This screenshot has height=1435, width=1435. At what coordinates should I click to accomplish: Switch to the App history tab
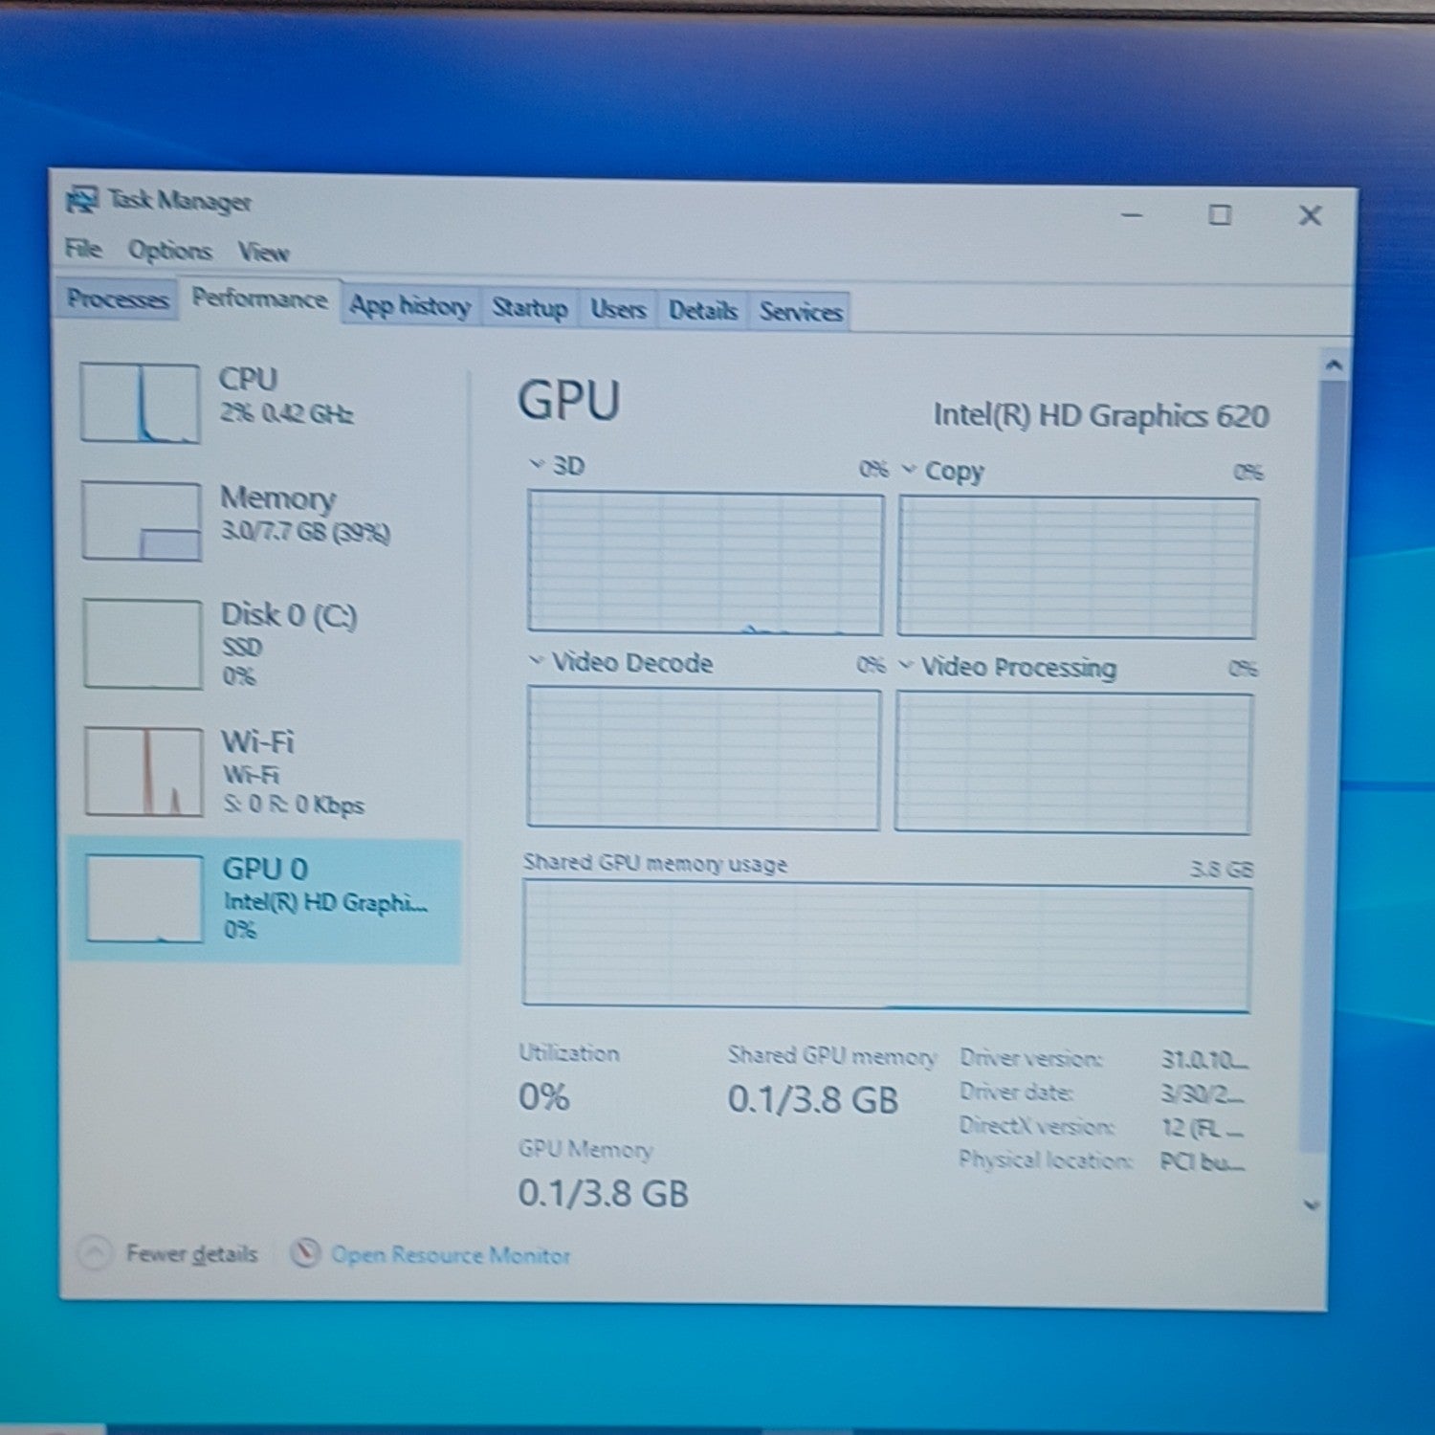click(x=410, y=306)
